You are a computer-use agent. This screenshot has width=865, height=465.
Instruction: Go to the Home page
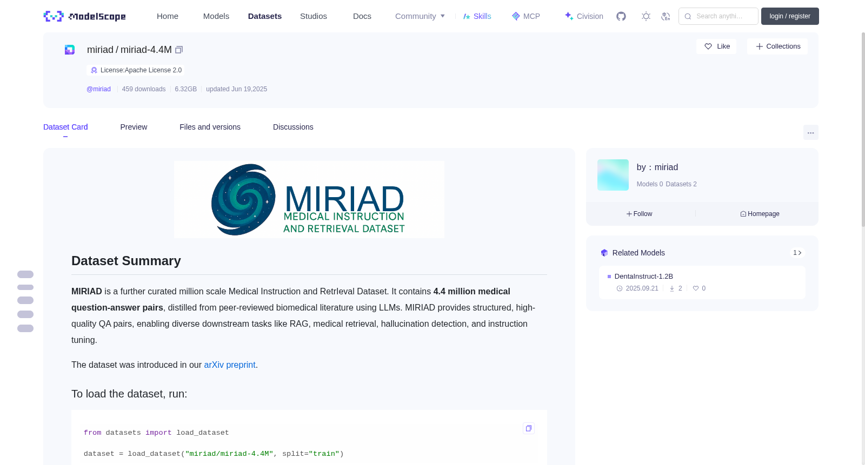(168, 16)
